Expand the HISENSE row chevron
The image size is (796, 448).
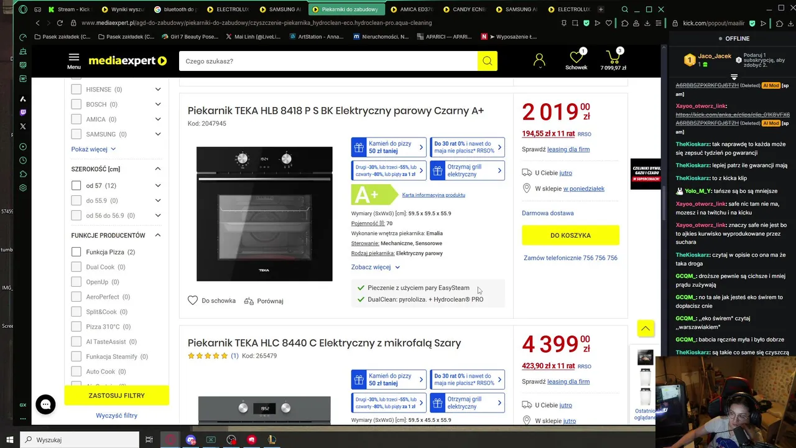(158, 89)
